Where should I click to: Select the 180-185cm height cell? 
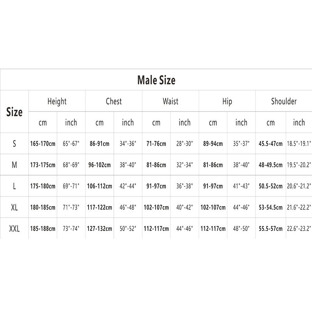[43, 207]
